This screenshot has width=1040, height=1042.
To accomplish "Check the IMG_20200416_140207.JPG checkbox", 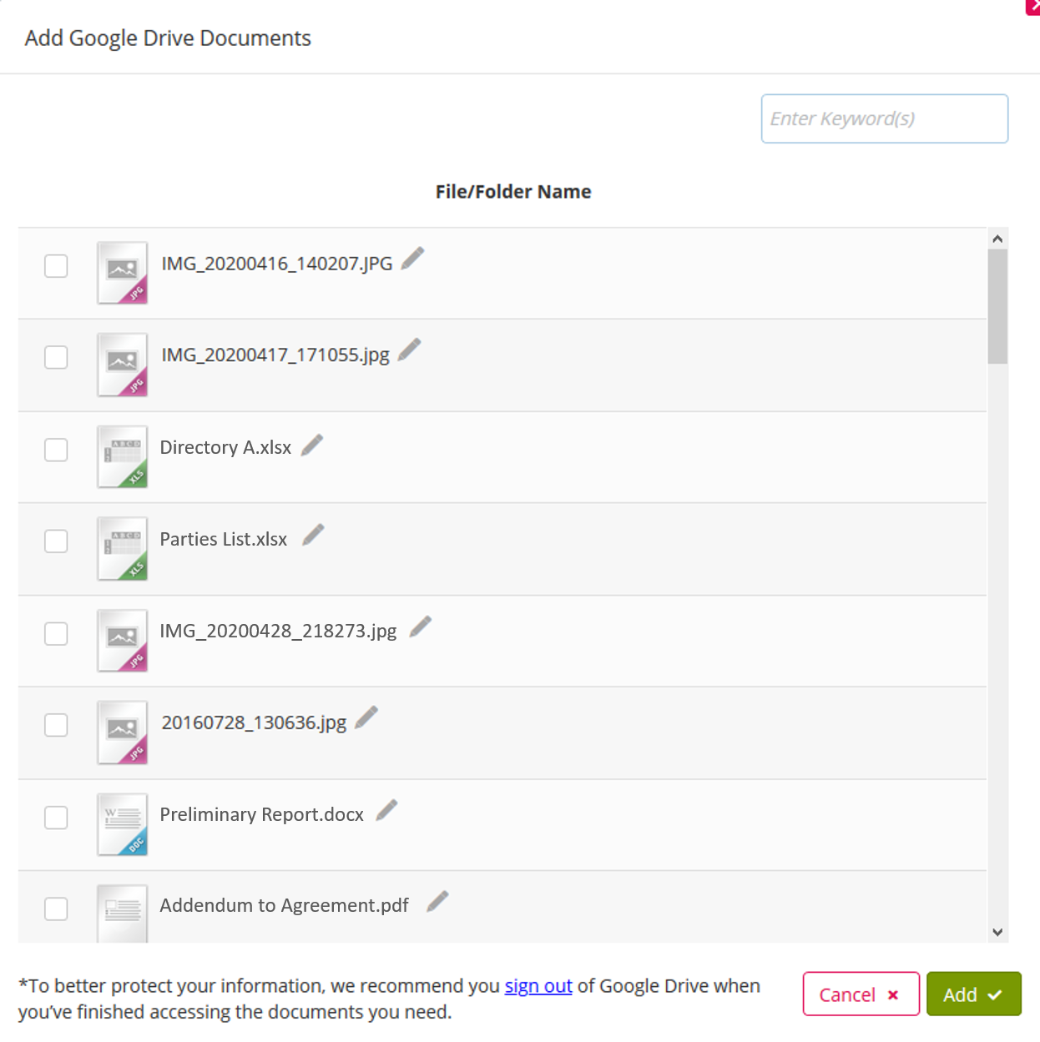I will pyautogui.click(x=56, y=266).
